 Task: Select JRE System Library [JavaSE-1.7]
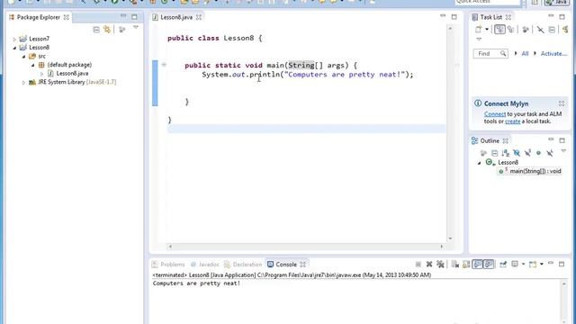(x=77, y=82)
